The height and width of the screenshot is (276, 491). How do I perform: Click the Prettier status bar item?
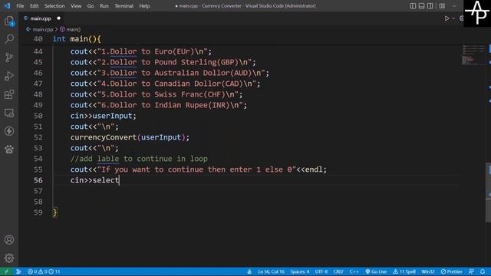pyautogui.click(x=452, y=271)
